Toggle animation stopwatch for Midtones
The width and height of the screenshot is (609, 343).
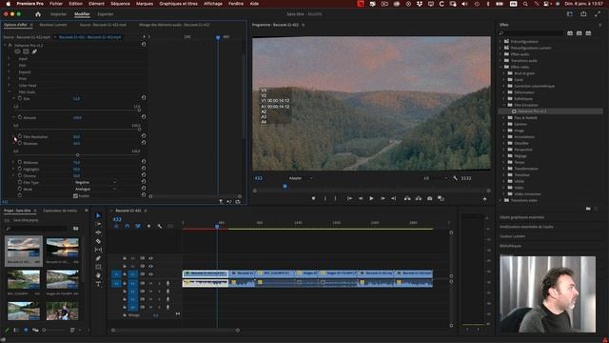[x=20, y=162]
